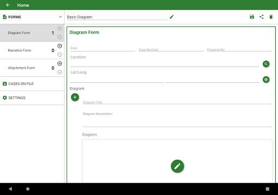Open CASES ON FILE
The width and height of the screenshot is (278, 195).
click(x=32, y=84)
